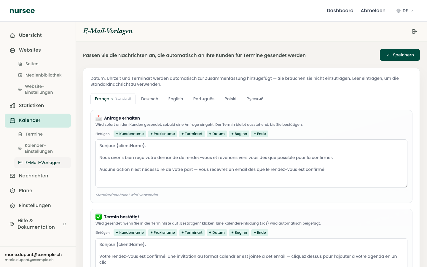Insert Datum into Anfrage erhalten template
This screenshot has height=267, width=427.
click(x=217, y=134)
